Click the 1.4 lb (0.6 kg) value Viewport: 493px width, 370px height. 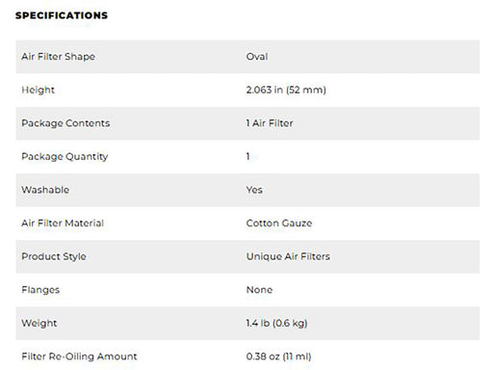(x=276, y=323)
